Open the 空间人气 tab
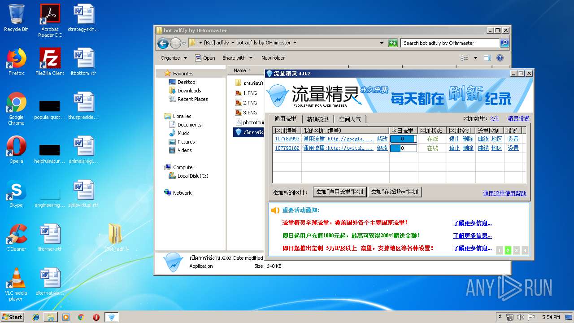The image size is (574, 323). coord(350,119)
